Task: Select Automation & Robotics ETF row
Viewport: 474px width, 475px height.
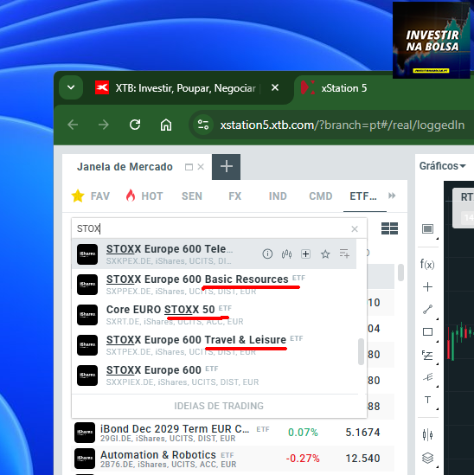Action: click(233, 459)
